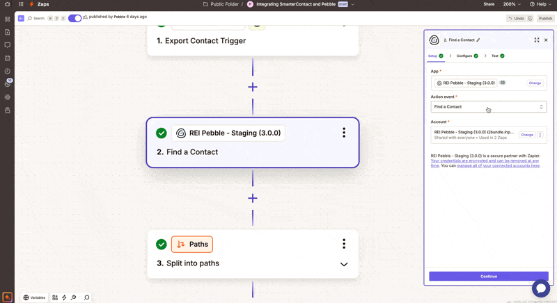Click the Search field in toolbar
This screenshot has height=303, width=557.
coord(36,18)
